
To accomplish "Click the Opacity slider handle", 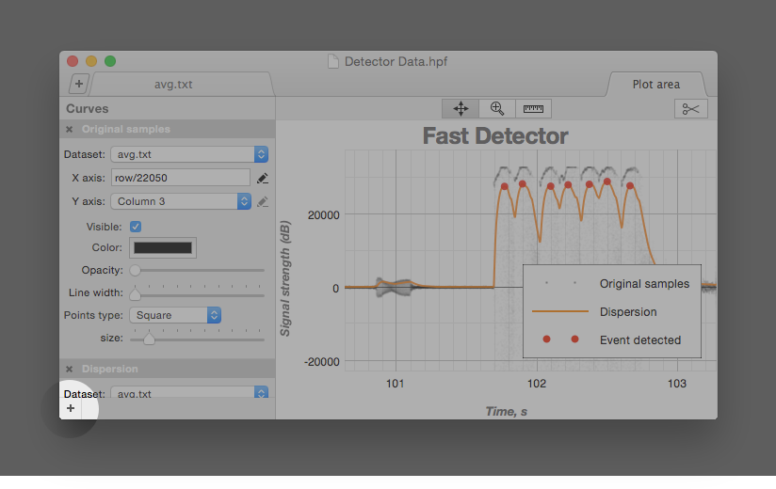I will [x=136, y=270].
